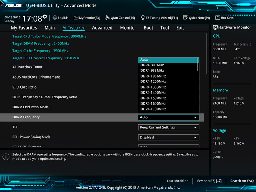This screenshot has width=256, height=192.
Task: Open Quick Note(F9) notepad icon
Action: [x=186, y=18]
